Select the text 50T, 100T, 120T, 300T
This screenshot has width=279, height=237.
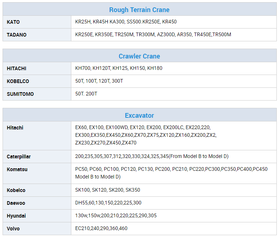point(99,81)
